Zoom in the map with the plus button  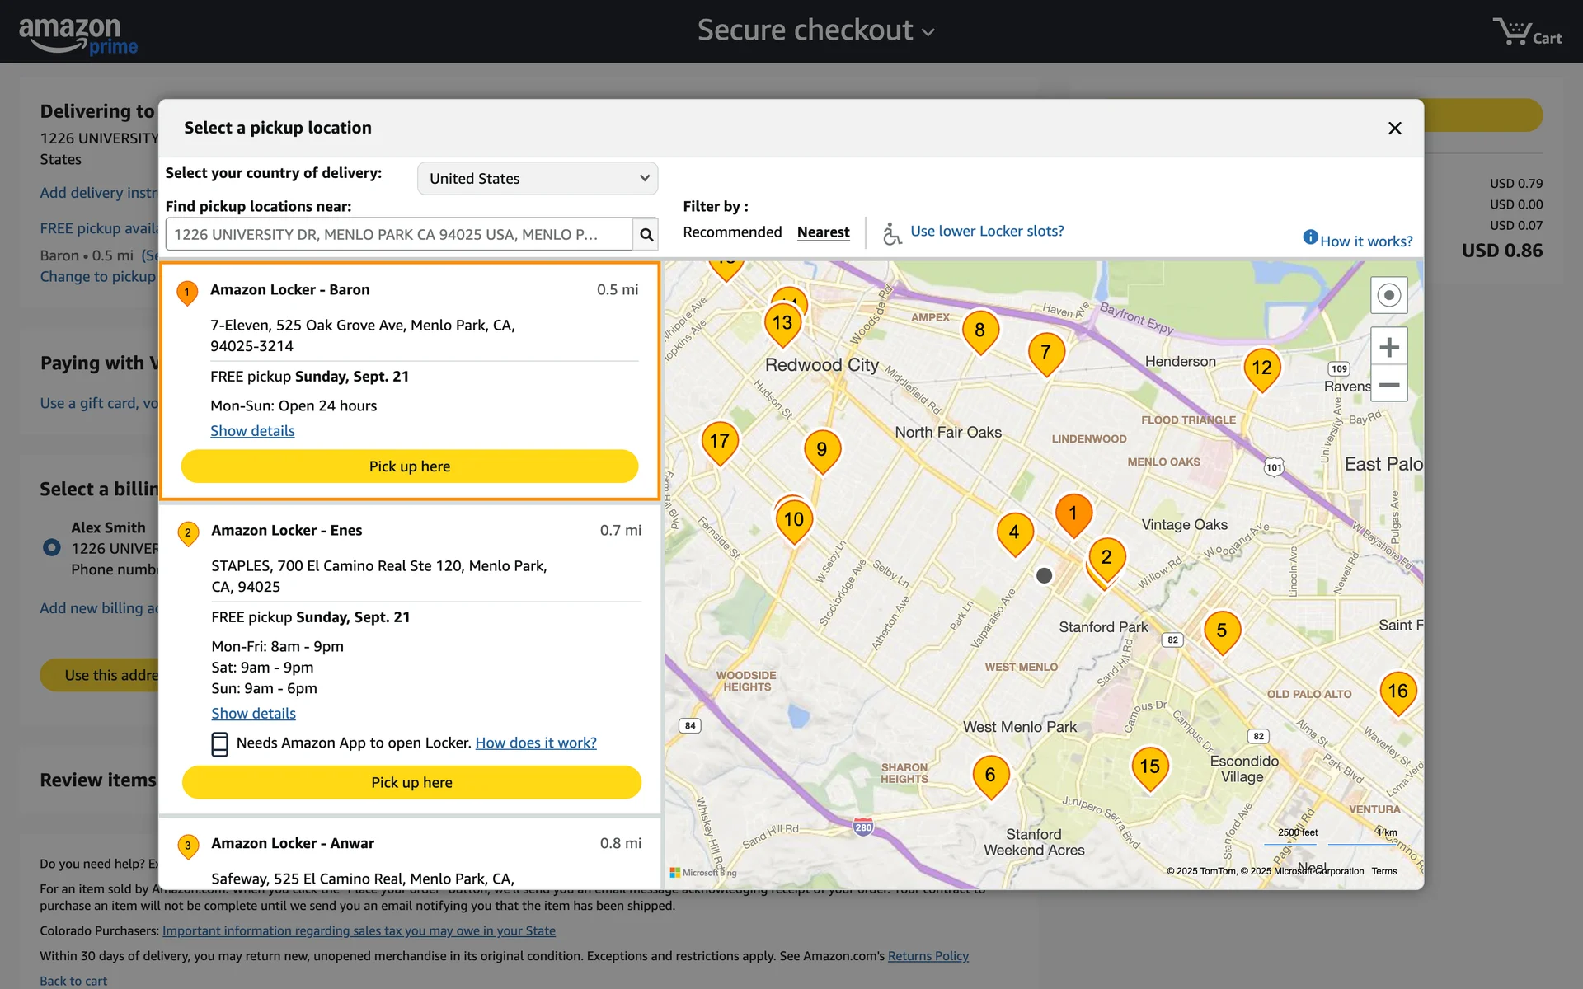pyautogui.click(x=1388, y=347)
